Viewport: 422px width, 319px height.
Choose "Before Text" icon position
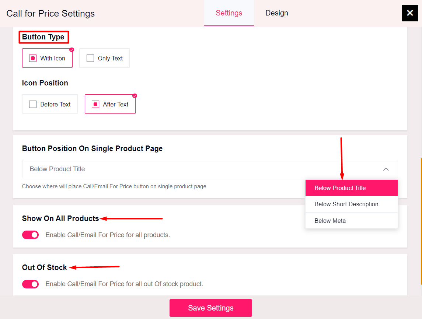(50, 104)
